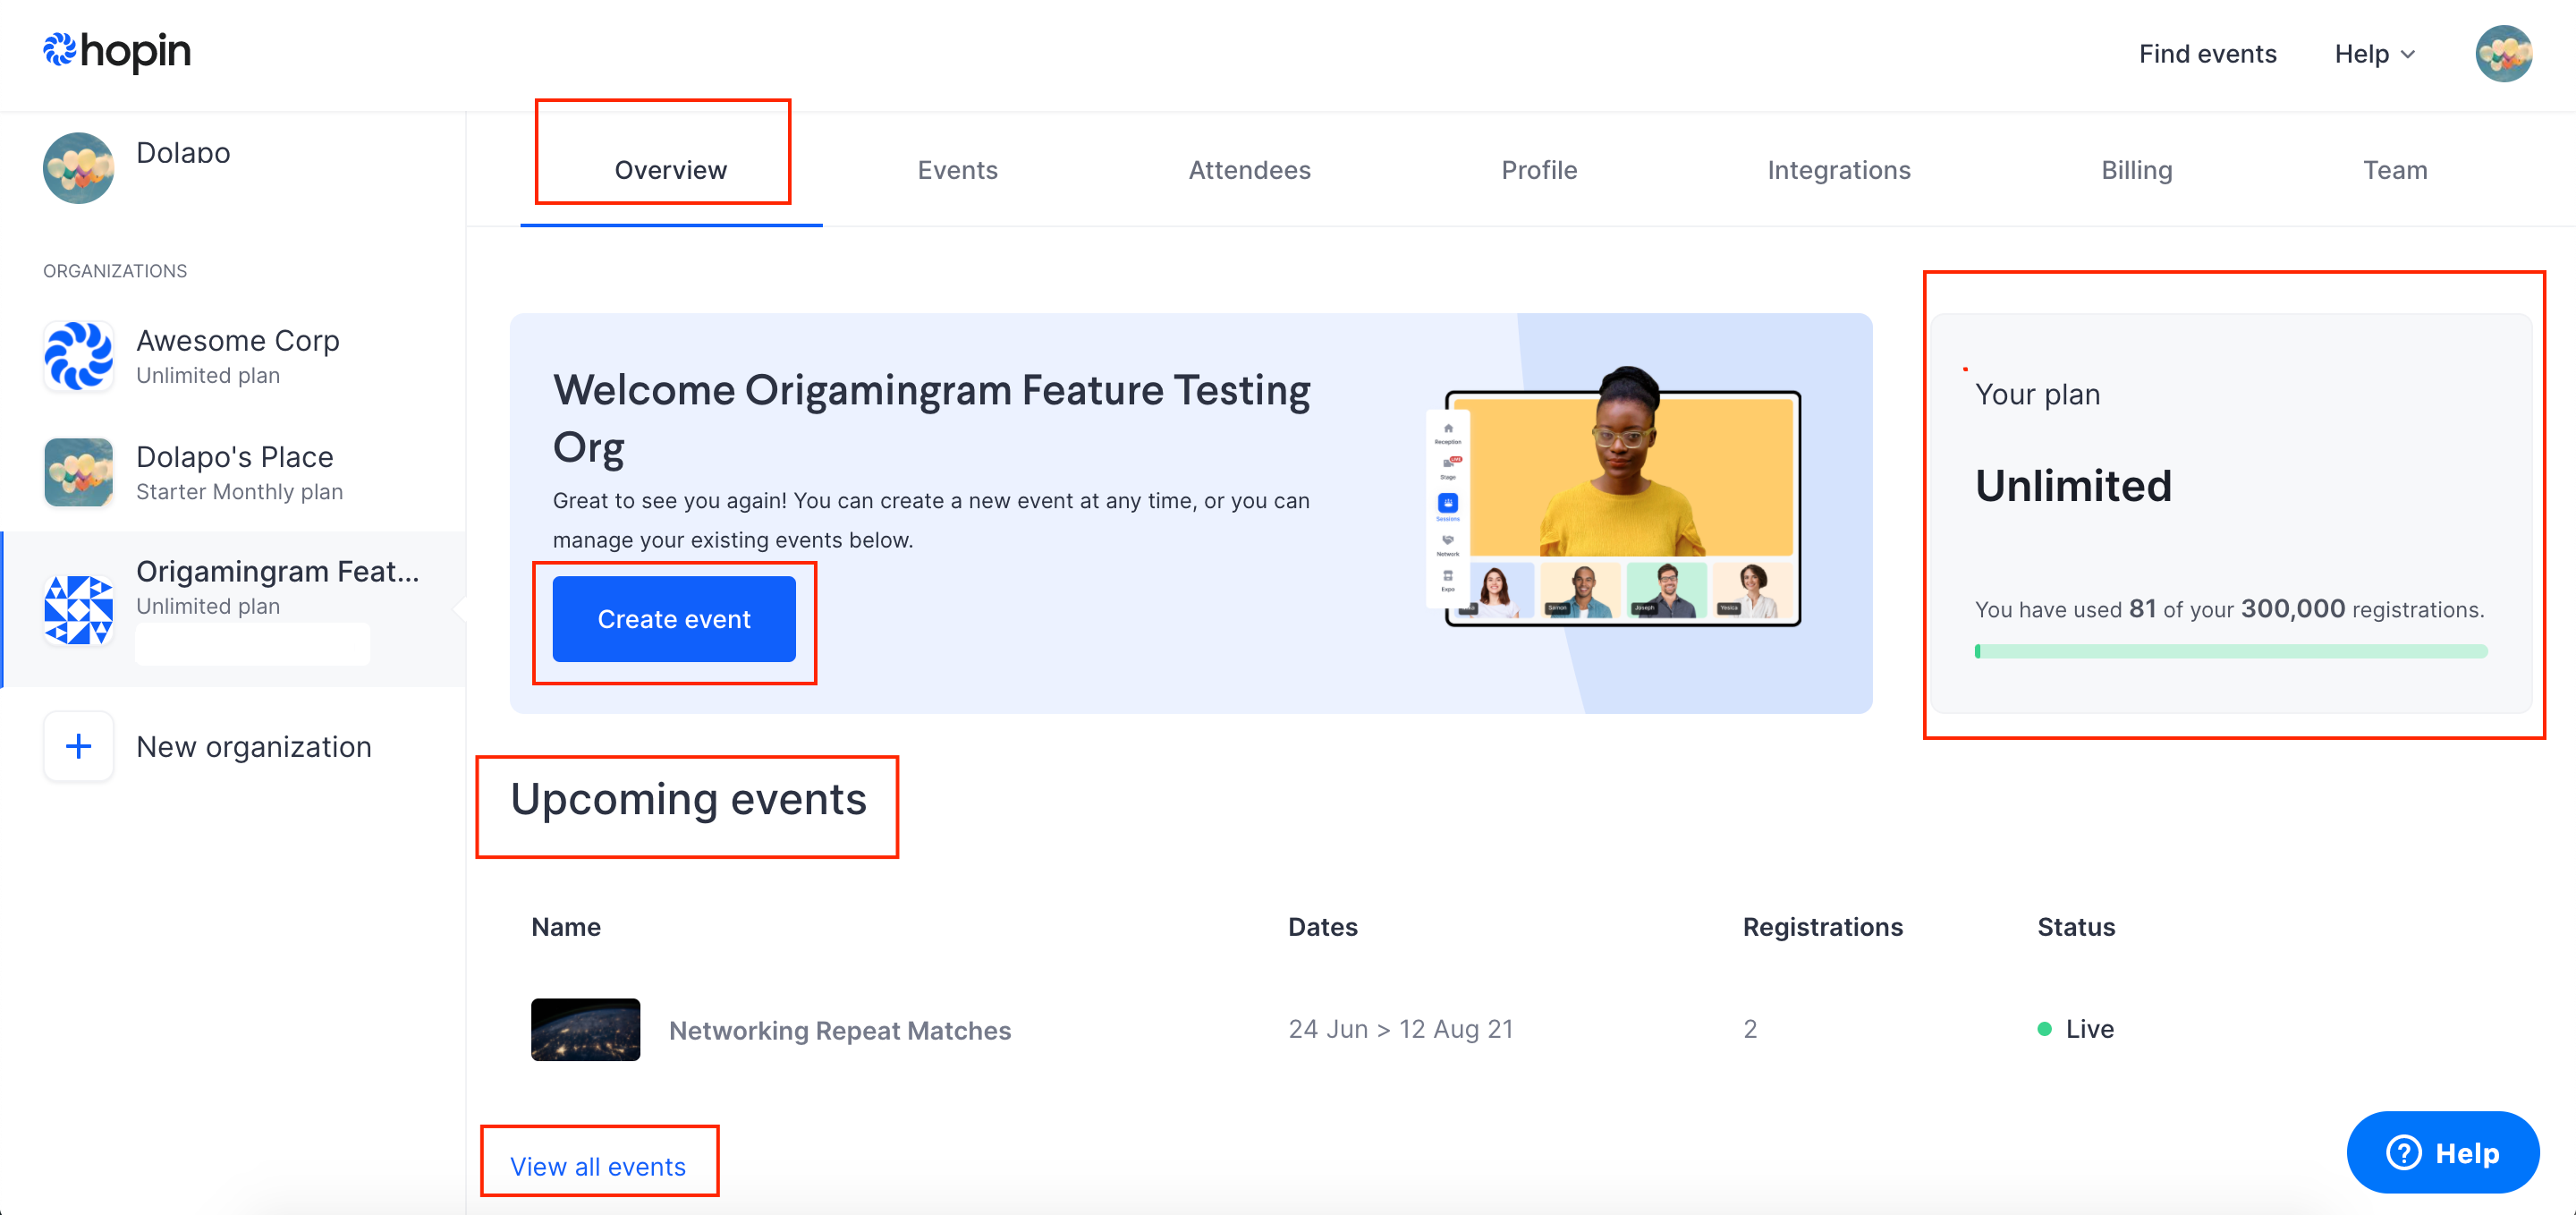Screen dimensions: 2576x1215
Task: Click the 'Upcoming events' heading
Action: pos(688,799)
